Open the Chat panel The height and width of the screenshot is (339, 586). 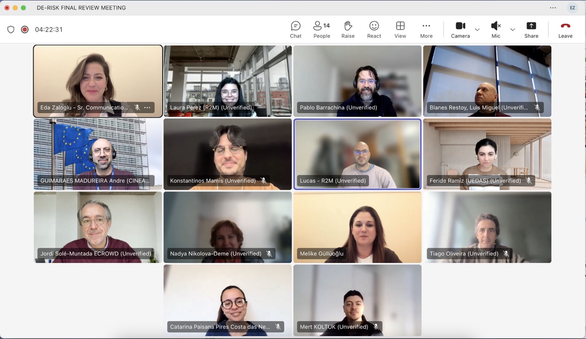point(295,30)
